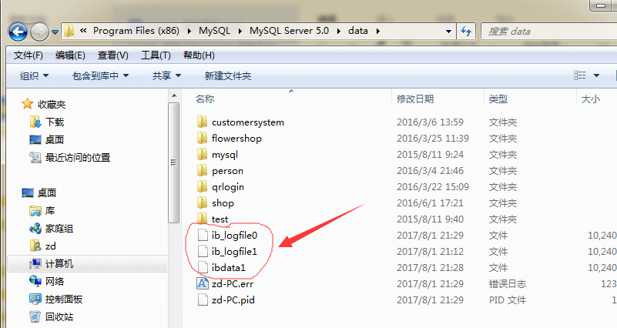Select 回收站 in the navigation pane
The image size is (617, 328).
tap(59, 317)
